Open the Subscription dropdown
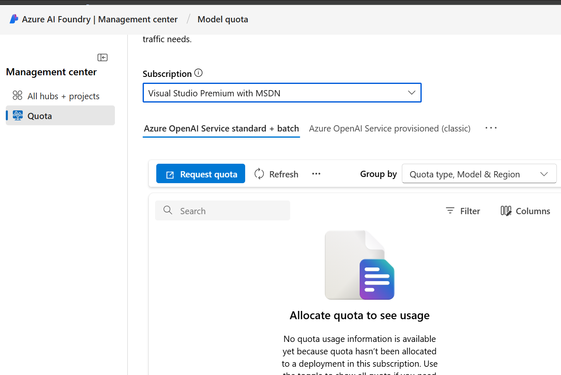 pos(282,93)
